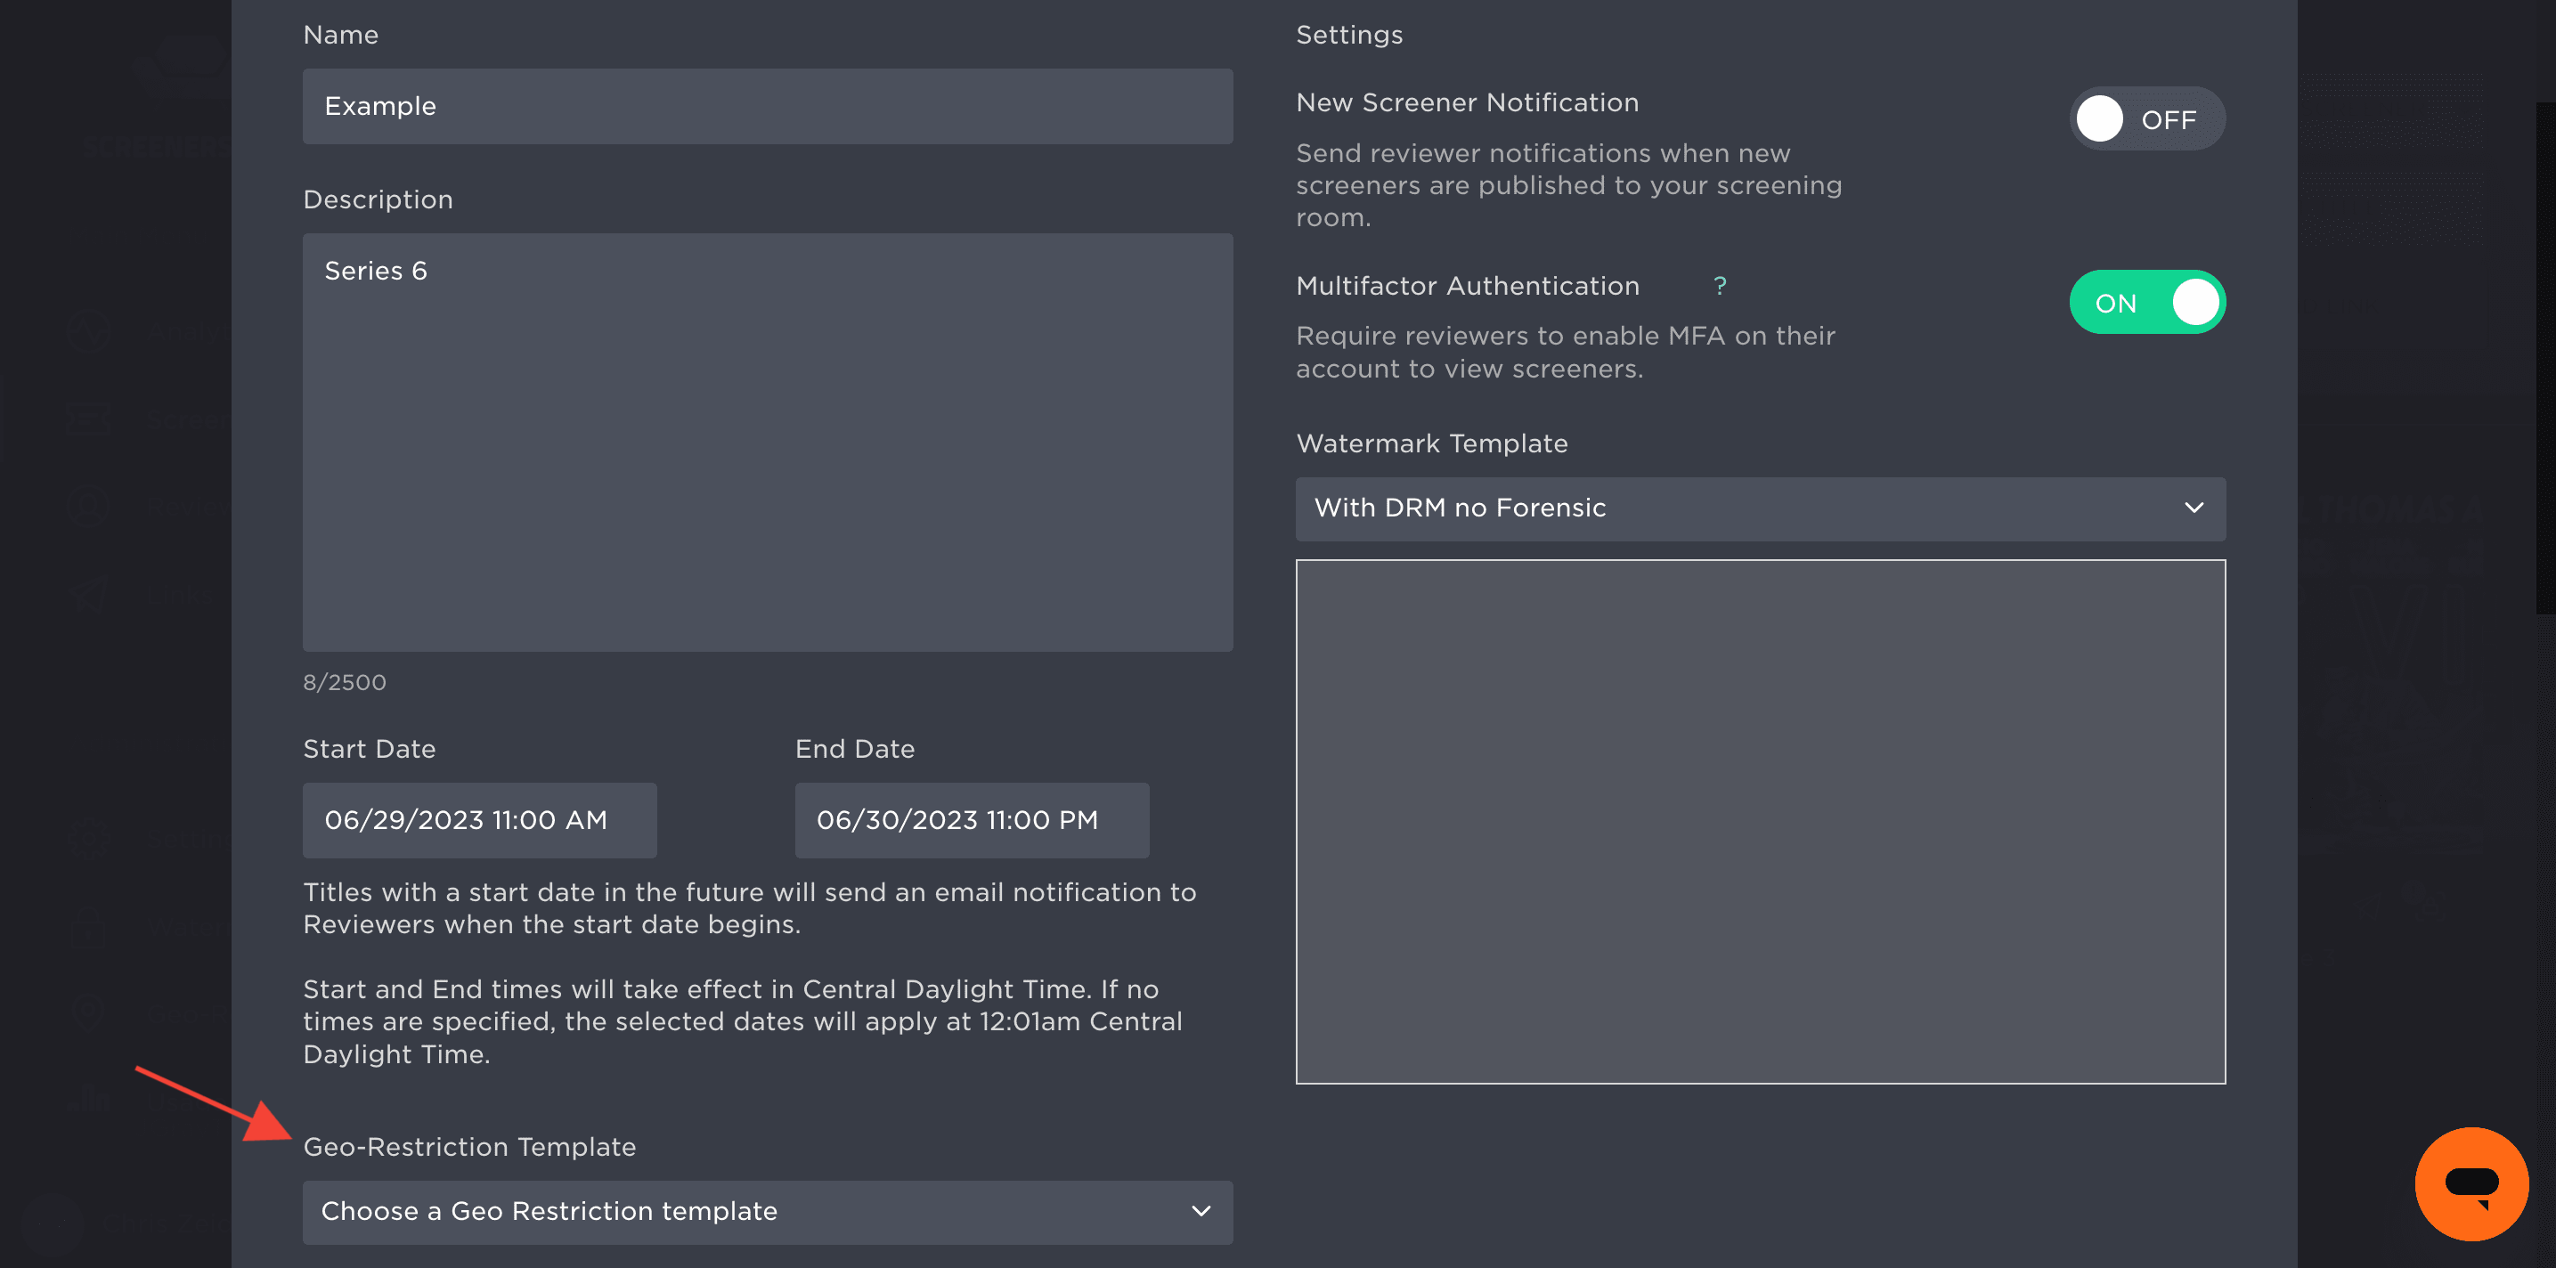The image size is (2556, 1268).
Task: Edit the Example name field
Action: (767, 106)
